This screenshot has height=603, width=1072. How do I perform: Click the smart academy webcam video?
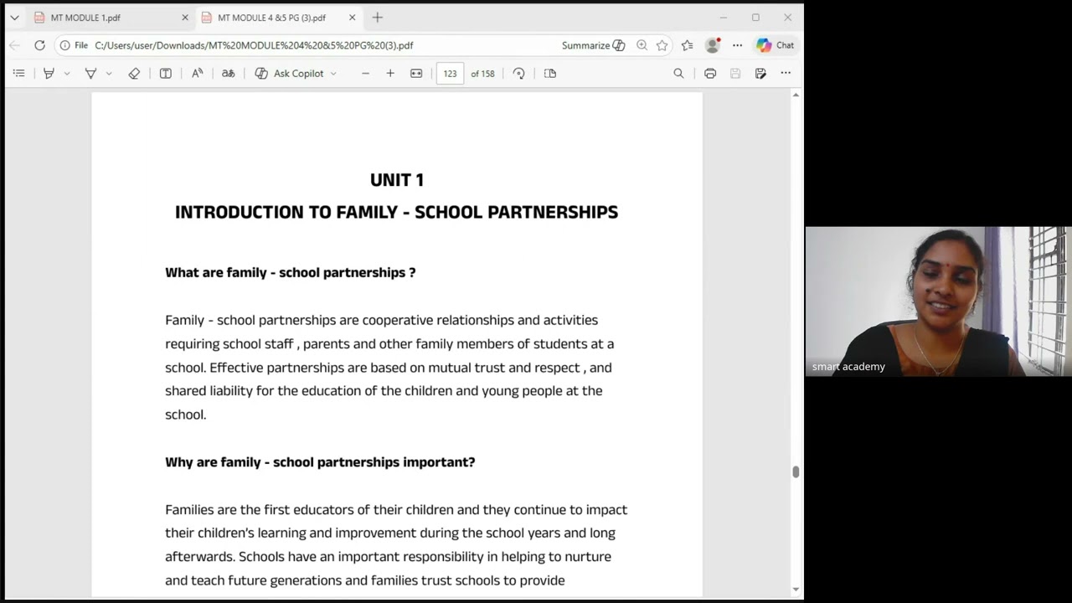point(938,301)
